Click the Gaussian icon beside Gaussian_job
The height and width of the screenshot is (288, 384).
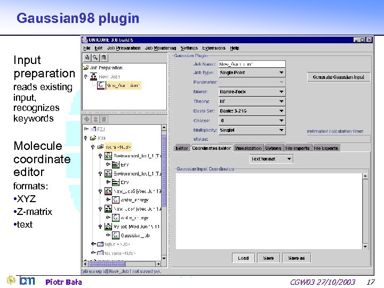pyautogui.click(x=116, y=235)
